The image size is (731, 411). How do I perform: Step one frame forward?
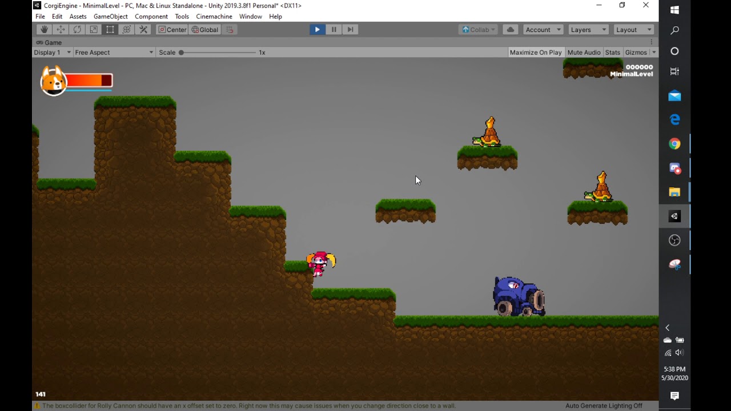tap(350, 30)
